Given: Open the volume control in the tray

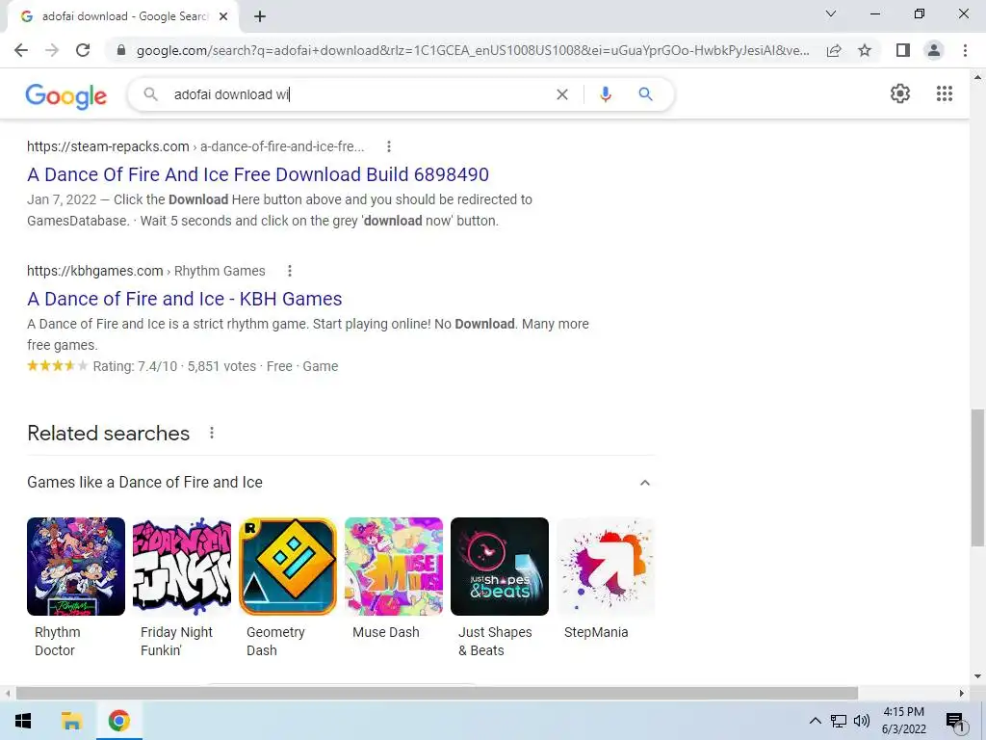Looking at the screenshot, I should pos(862,721).
